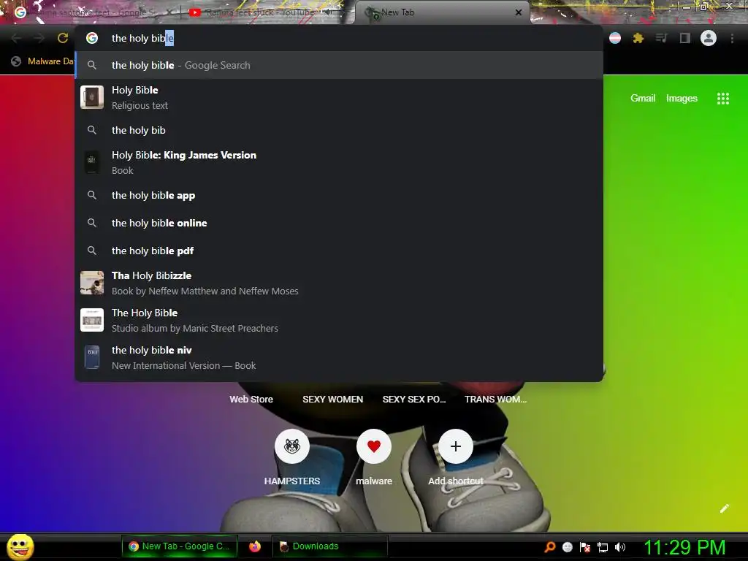Click the smiley Start button
Image resolution: width=748 pixels, height=561 pixels.
coord(20,546)
